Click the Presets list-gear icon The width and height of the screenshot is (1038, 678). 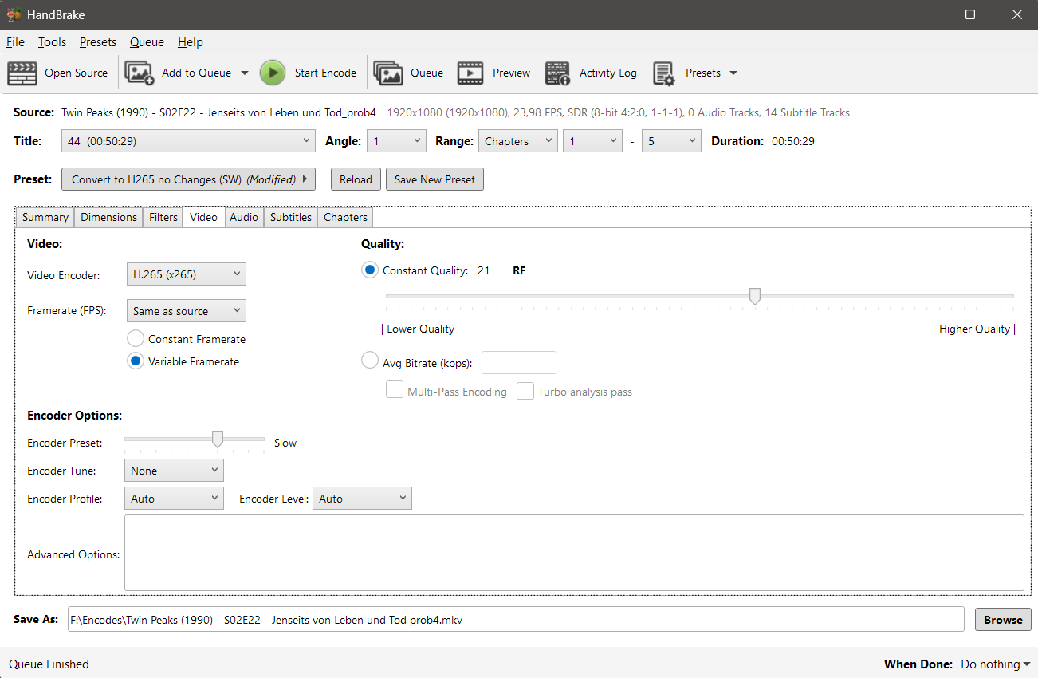(x=664, y=73)
